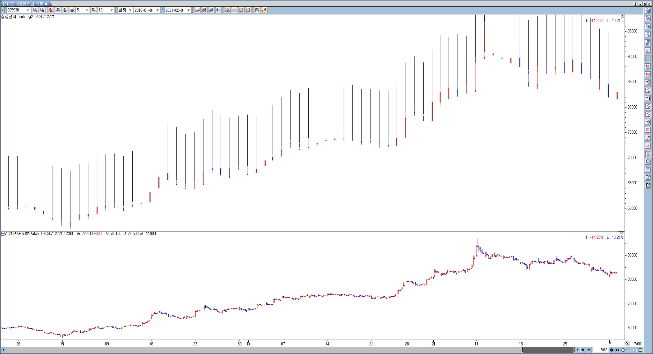Select the daily (일) period toggle

click(51, 10)
